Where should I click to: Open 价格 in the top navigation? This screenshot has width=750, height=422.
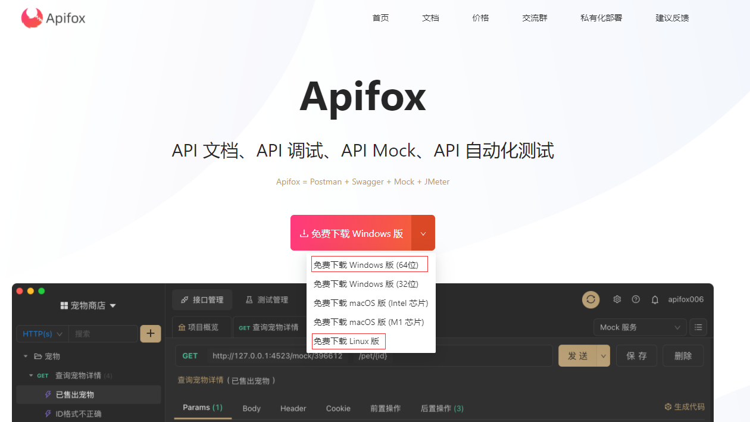(480, 18)
